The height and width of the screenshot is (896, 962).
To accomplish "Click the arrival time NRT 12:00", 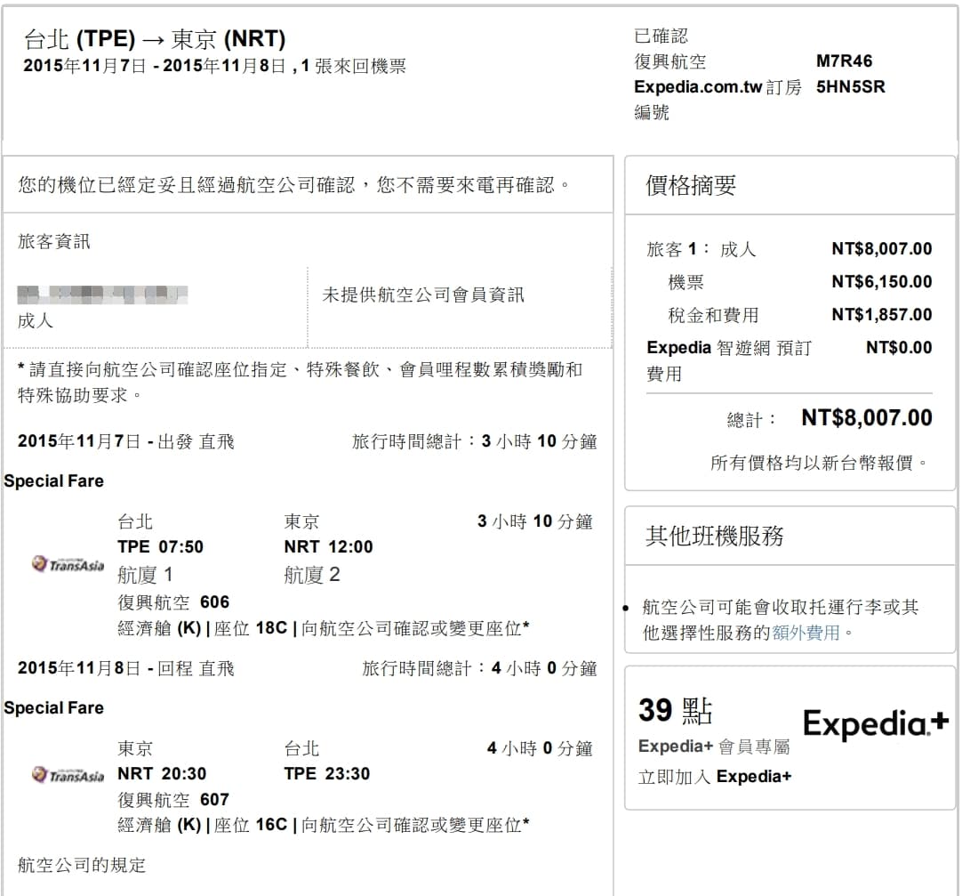I will coord(328,546).
